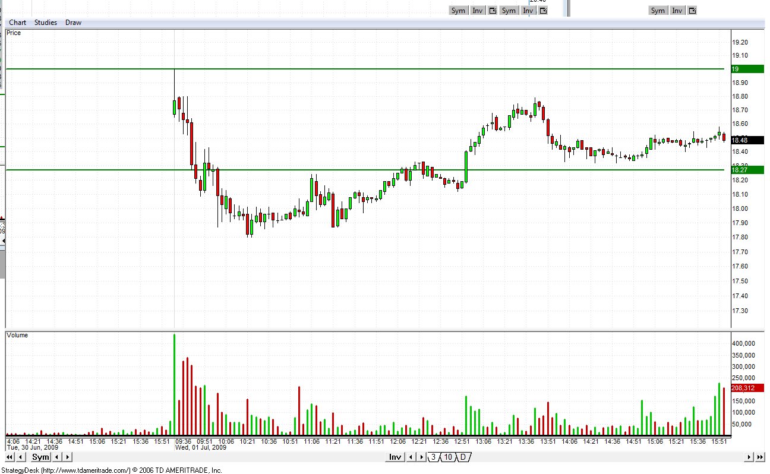Viewport: 770px width, 474px height.
Task: Click the middle pop-out window icon at top
Action: 543,10
